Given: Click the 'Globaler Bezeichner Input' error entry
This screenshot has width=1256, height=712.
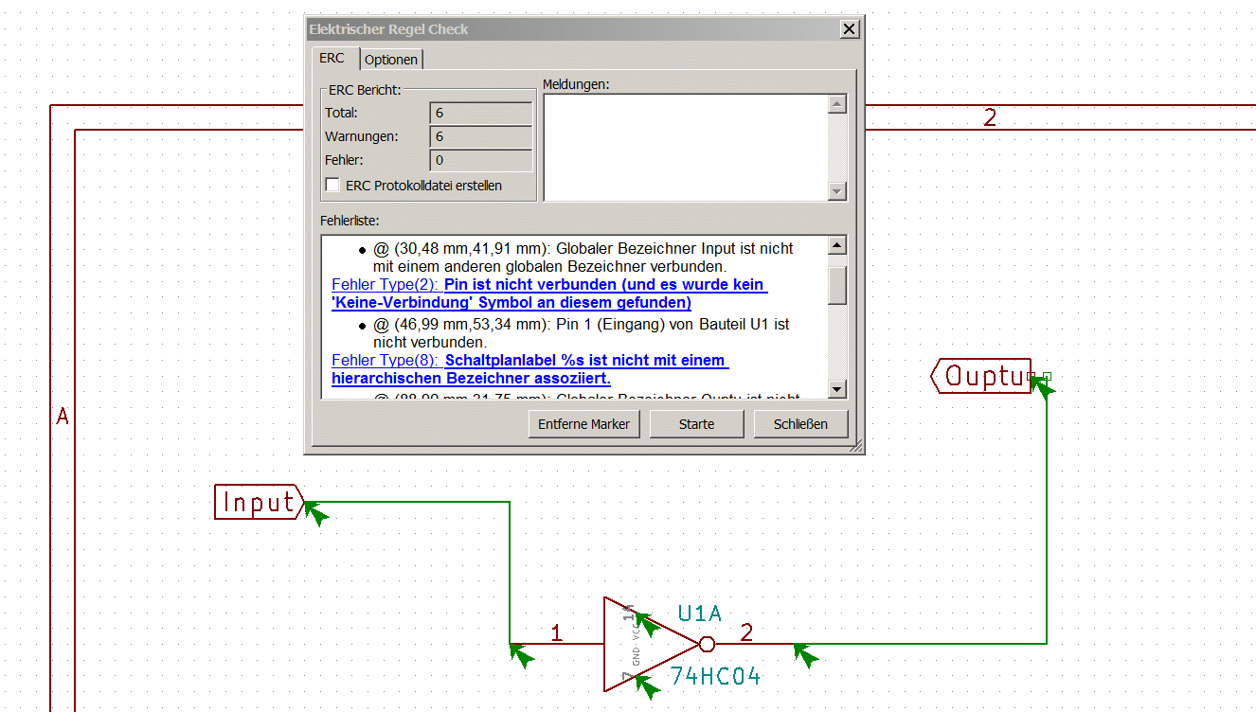Looking at the screenshot, I should pos(583,258).
